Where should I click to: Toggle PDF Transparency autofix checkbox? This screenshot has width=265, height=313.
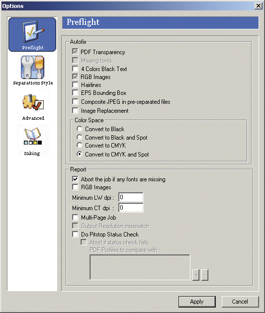pos(75,52)
